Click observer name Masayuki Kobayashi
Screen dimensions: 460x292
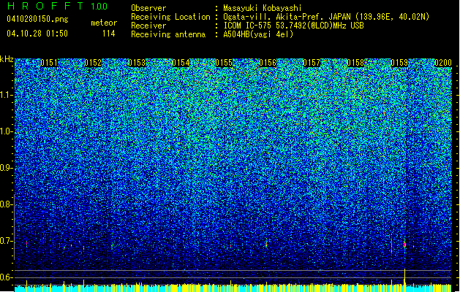[x=263, y=8]
